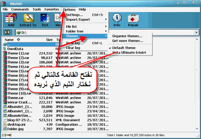The width and height of the screenshot is (201, 139).
Task: Open the address bar path dropdown
Action: click(x=196, y=32)
